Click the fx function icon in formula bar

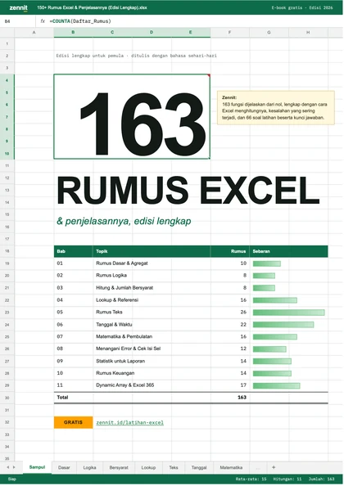click(43, 21)
